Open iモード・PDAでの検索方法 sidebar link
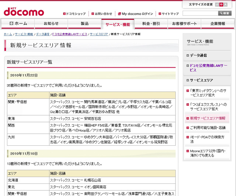Image resolution: width=236 pixels, height=196 pixels. 207,139
